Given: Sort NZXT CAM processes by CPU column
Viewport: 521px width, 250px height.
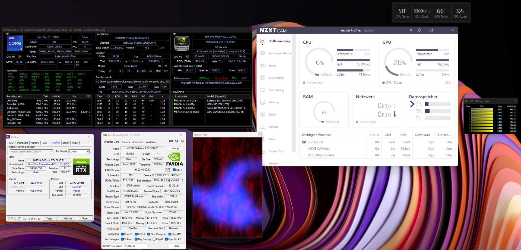Looking at the screenshot, I should (x=374, y=135).
